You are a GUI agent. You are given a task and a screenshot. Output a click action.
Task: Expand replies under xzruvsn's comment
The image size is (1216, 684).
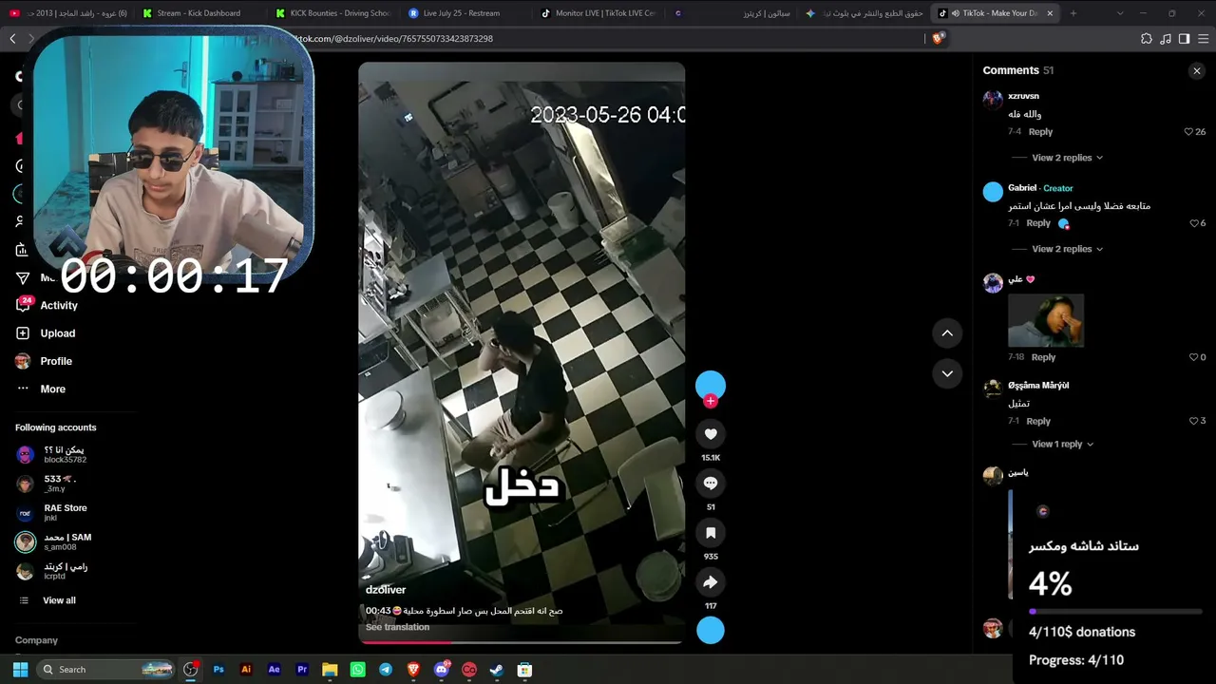1067,158
